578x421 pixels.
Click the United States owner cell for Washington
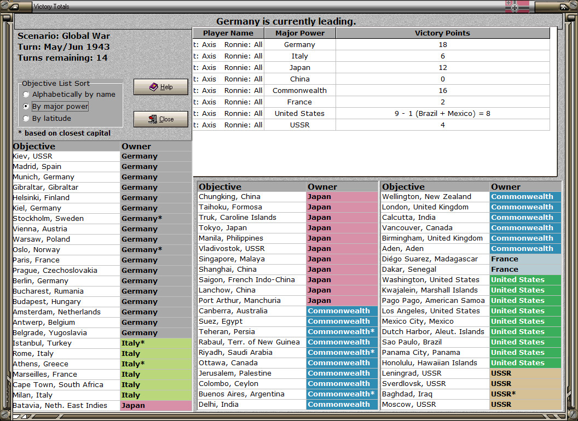pyautogui.click(x=525, y=279)
